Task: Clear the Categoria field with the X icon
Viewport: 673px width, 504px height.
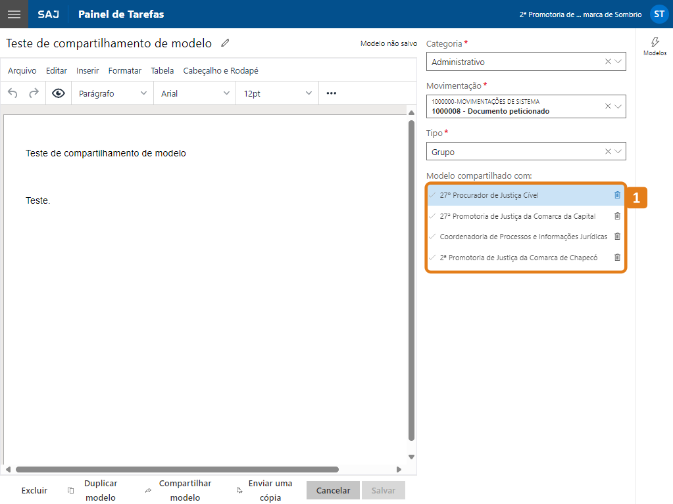Action: click(x=609, y=61)
